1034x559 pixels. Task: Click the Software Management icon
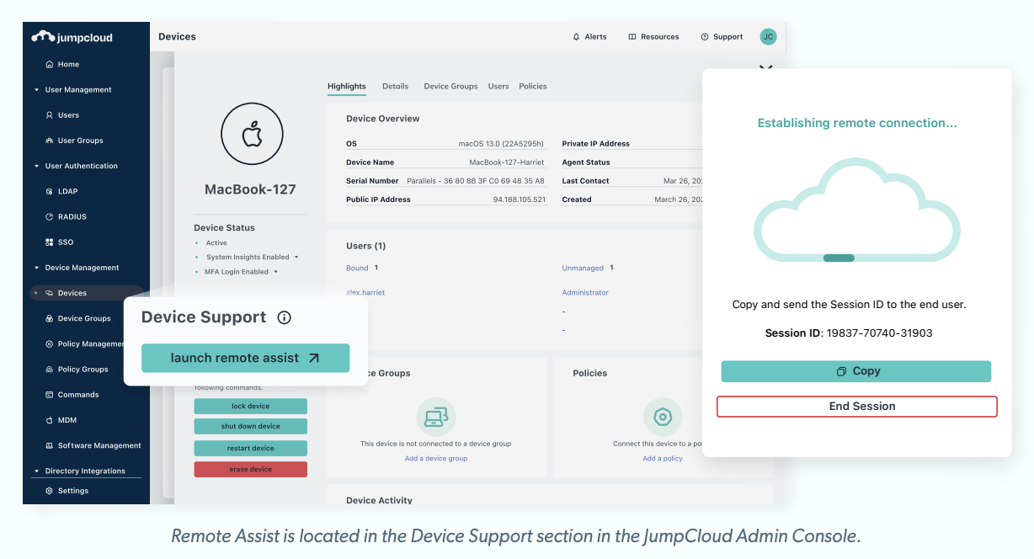tap(50, 445)
